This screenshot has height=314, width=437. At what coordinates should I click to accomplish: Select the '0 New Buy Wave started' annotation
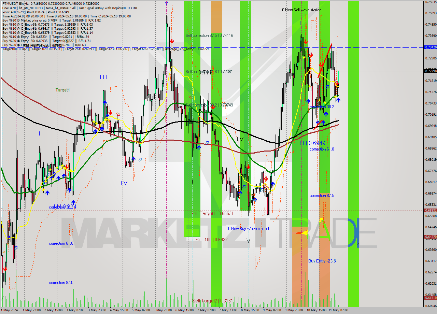248,229
